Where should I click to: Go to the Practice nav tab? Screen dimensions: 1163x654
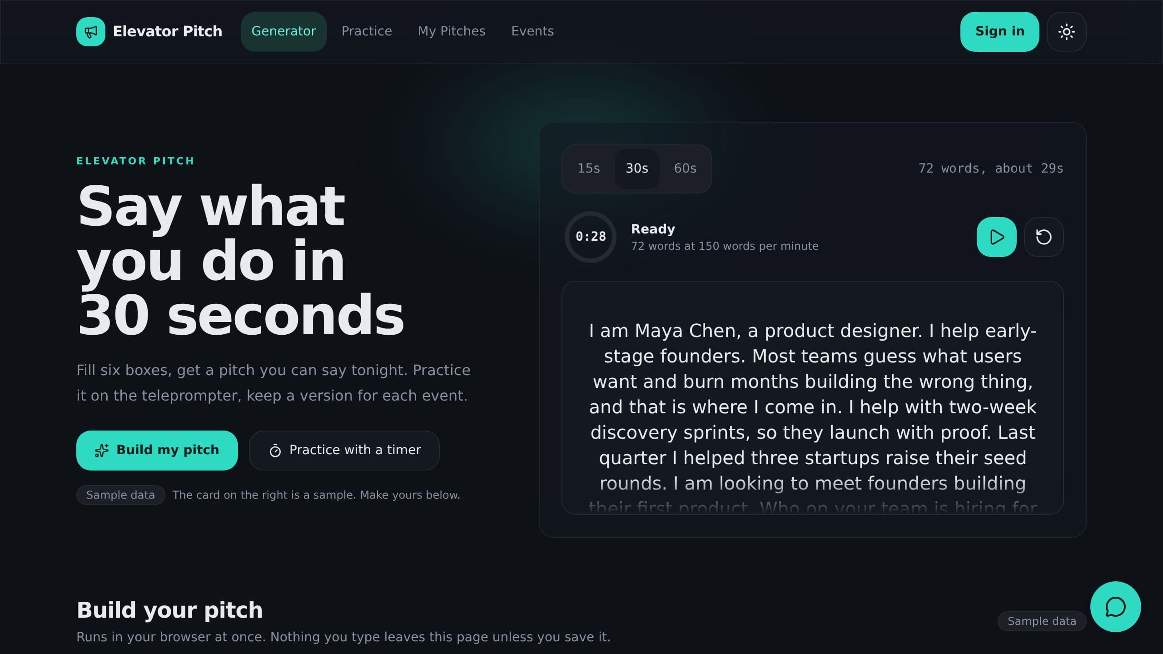coord(367,31)
